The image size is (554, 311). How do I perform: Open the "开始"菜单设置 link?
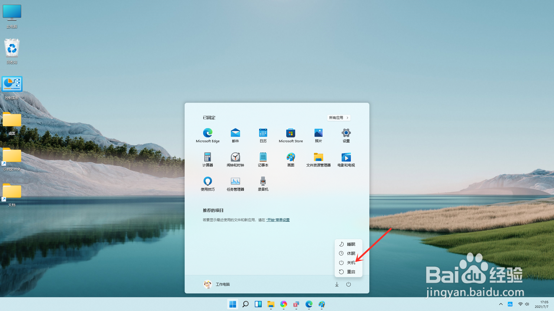(x=278, y=219)
